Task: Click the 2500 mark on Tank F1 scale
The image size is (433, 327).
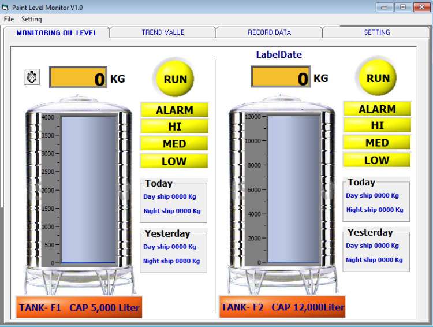Action: [x=48, y=172]
